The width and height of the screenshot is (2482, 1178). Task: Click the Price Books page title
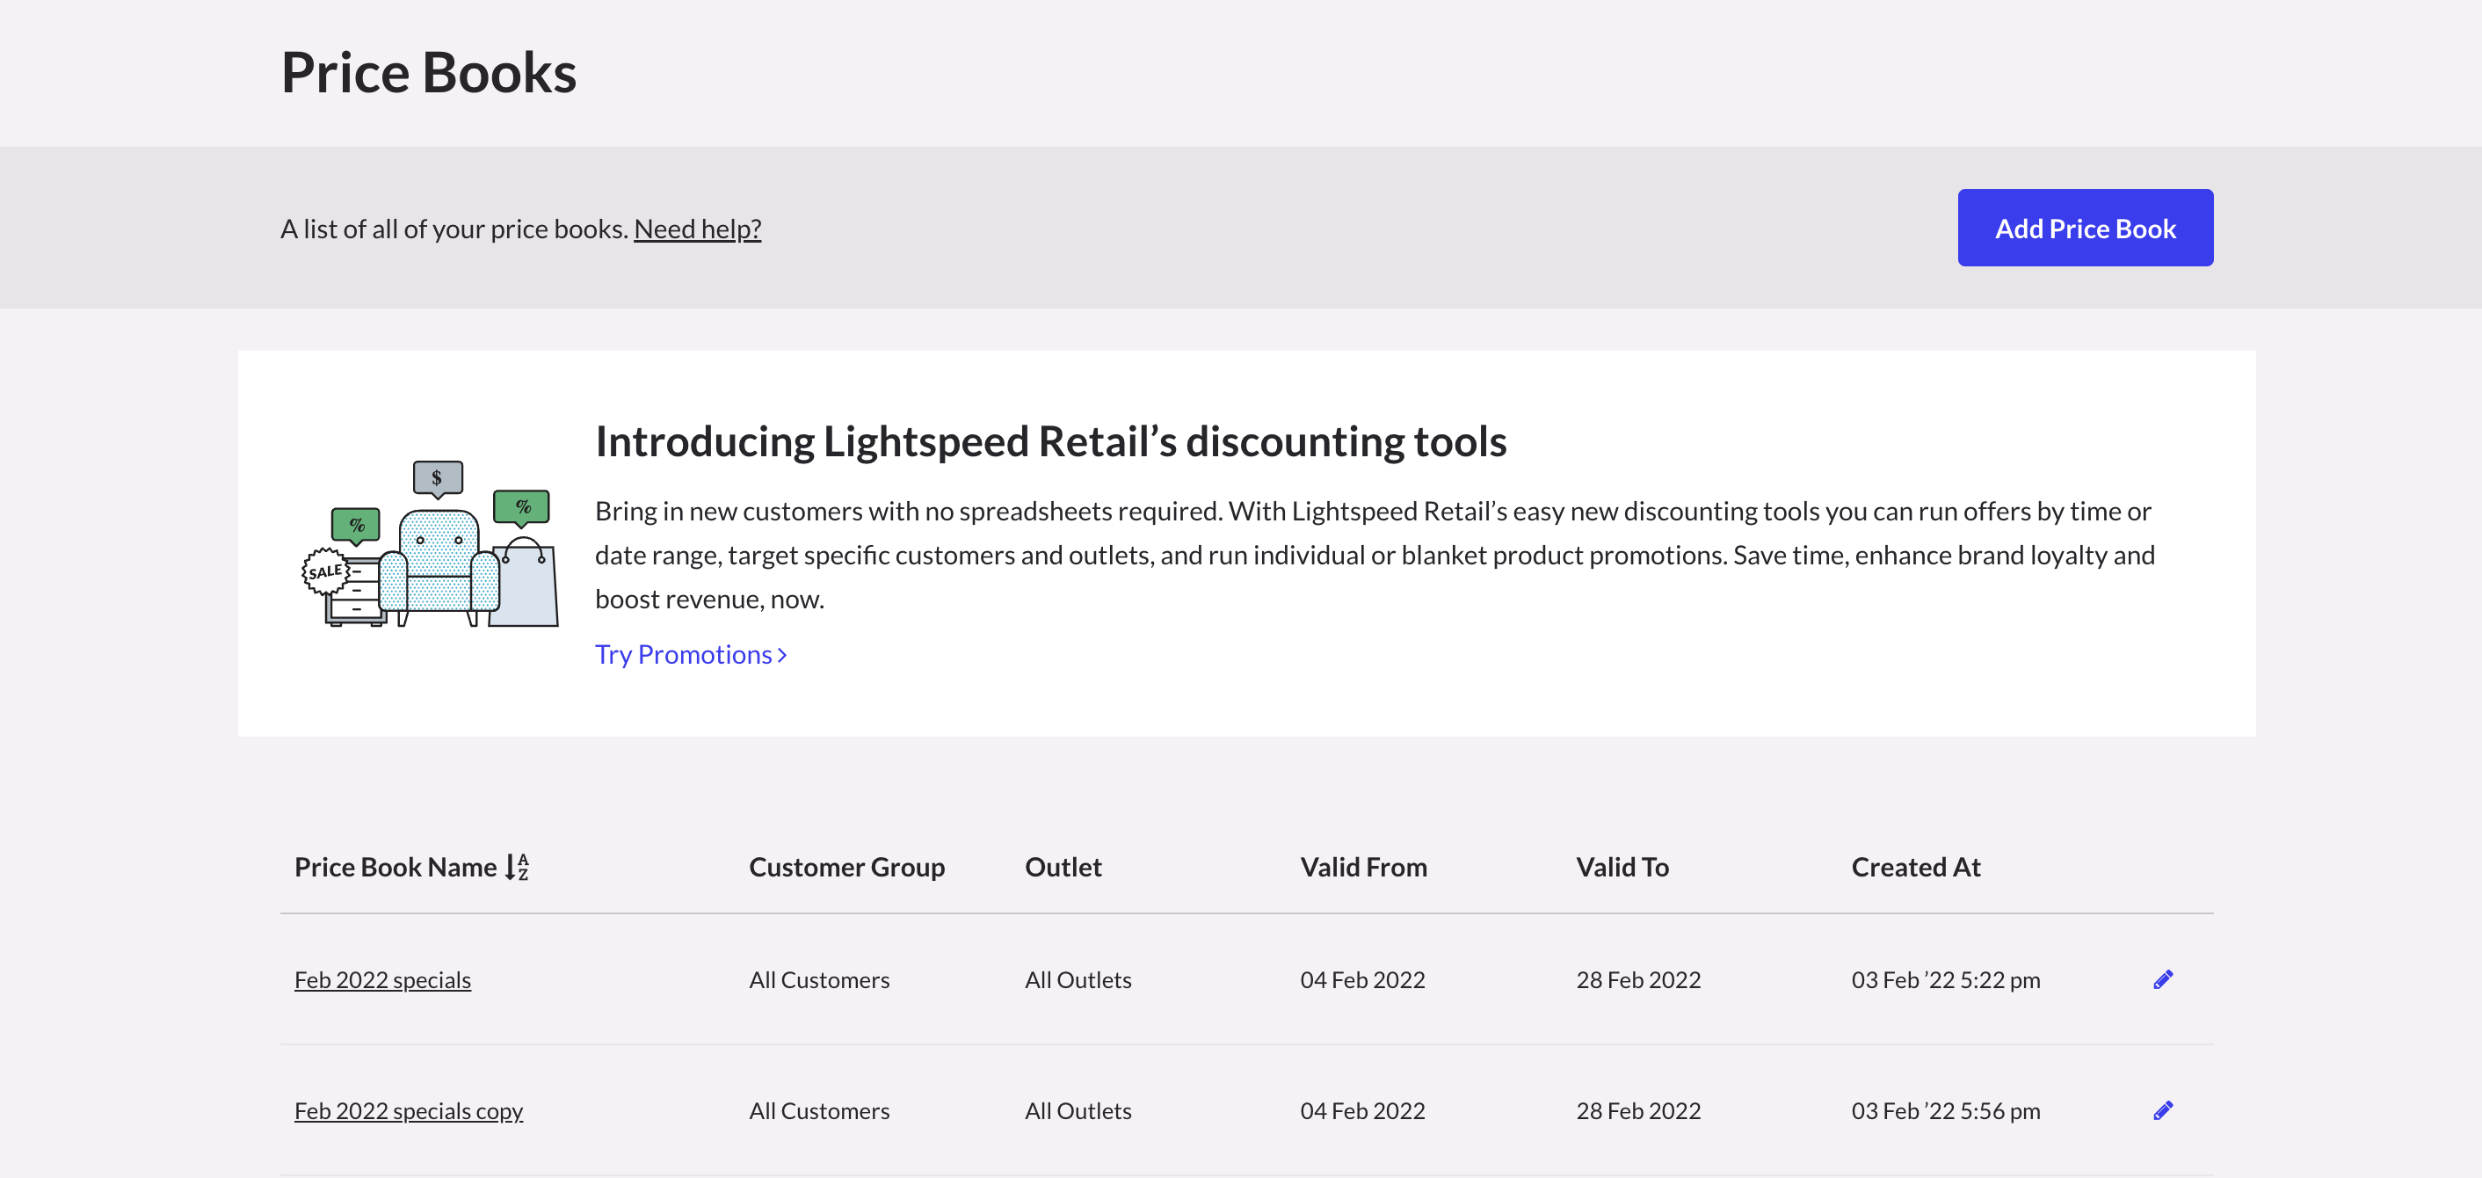(x=429, y=72)
